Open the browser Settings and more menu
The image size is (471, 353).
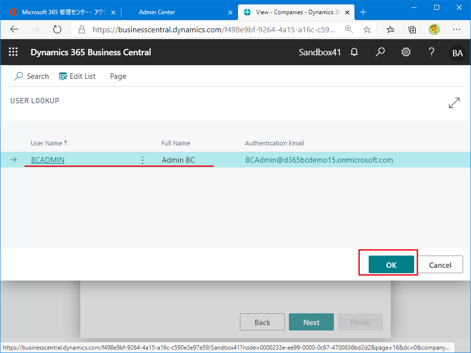point(457,29)
